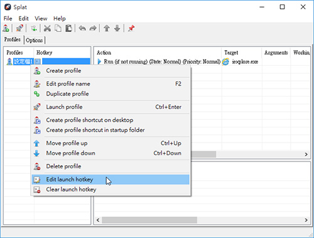314x238 pixels.
Task: Click the Hotkey column header
Action: click(x=62, y=52)
